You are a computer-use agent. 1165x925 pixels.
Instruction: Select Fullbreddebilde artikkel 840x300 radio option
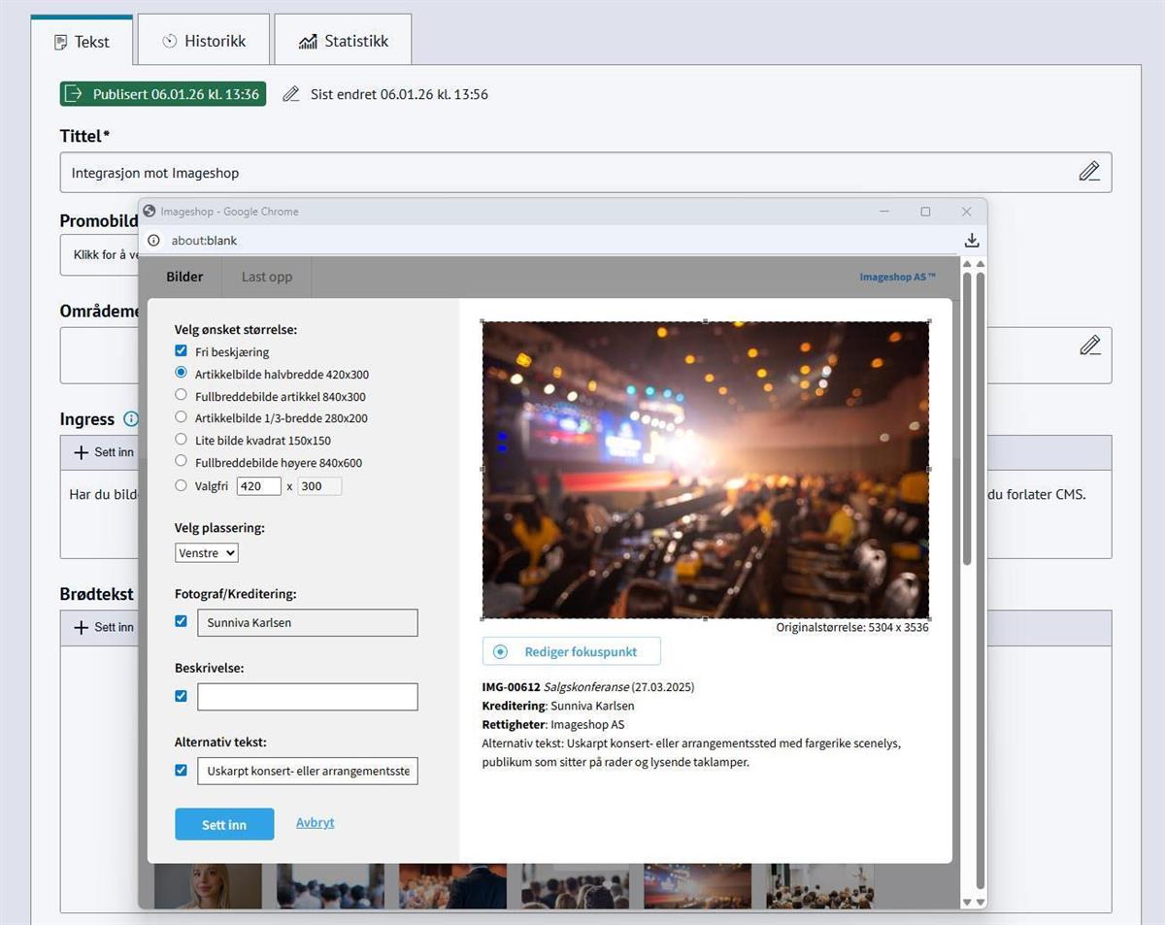click(x=181, y=395)
